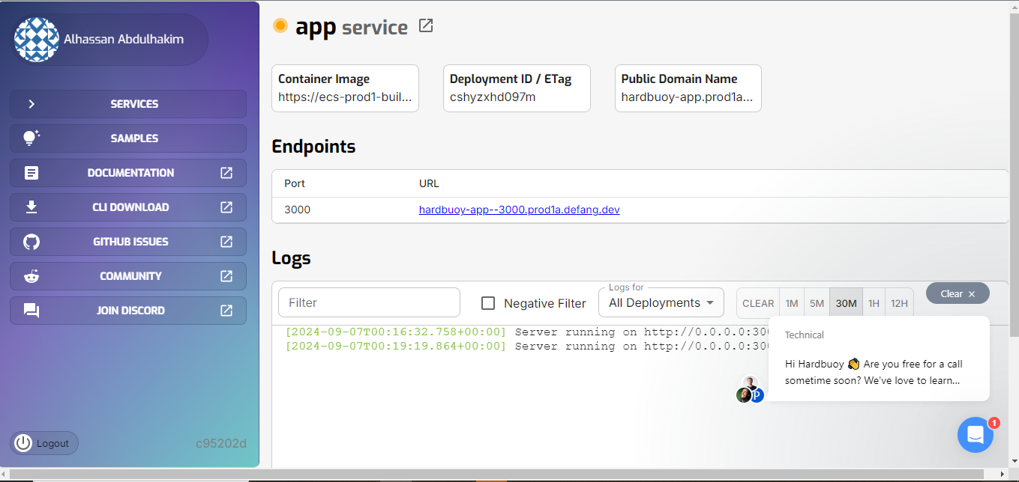Screen dimensions: 1019x482
Task: Click the CLI Download arrow icon
Action: [x=31, y=207]
